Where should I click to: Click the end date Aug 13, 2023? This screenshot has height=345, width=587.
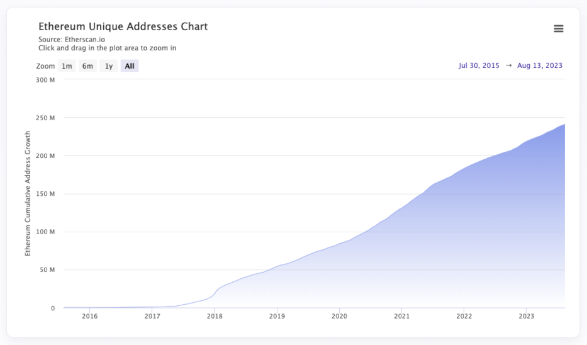click(540, 65)
